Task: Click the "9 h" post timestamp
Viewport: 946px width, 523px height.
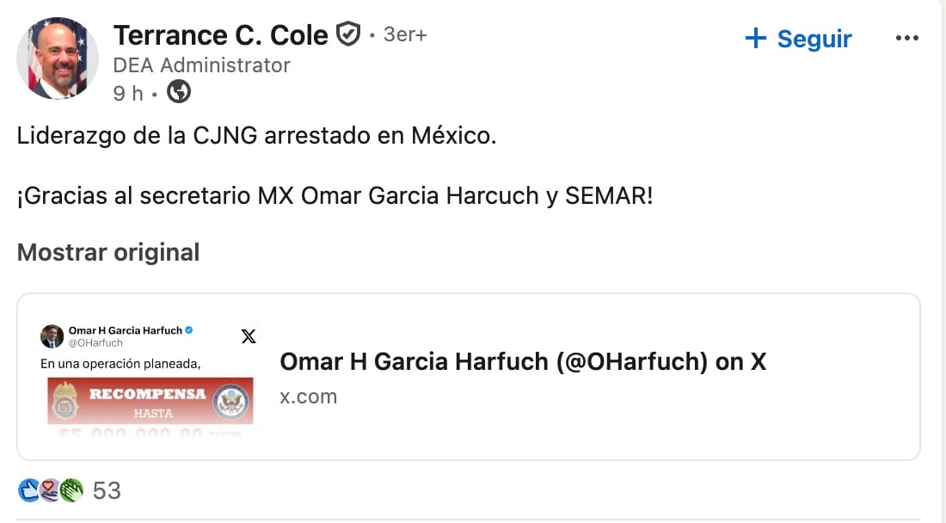Action: tap(128, 93)
